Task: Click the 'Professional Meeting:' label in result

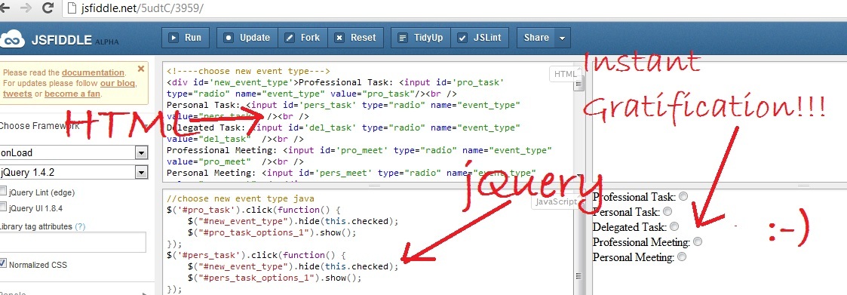Action: [641, 242]
